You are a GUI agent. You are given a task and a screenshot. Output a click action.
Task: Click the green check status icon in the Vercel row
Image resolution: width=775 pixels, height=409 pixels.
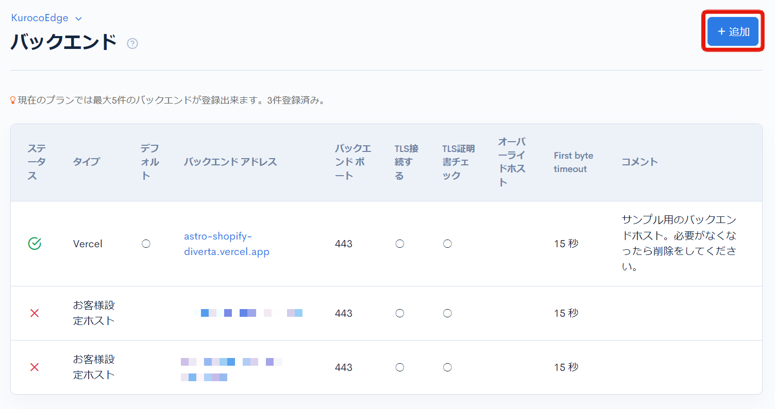[x=35, y=244]
